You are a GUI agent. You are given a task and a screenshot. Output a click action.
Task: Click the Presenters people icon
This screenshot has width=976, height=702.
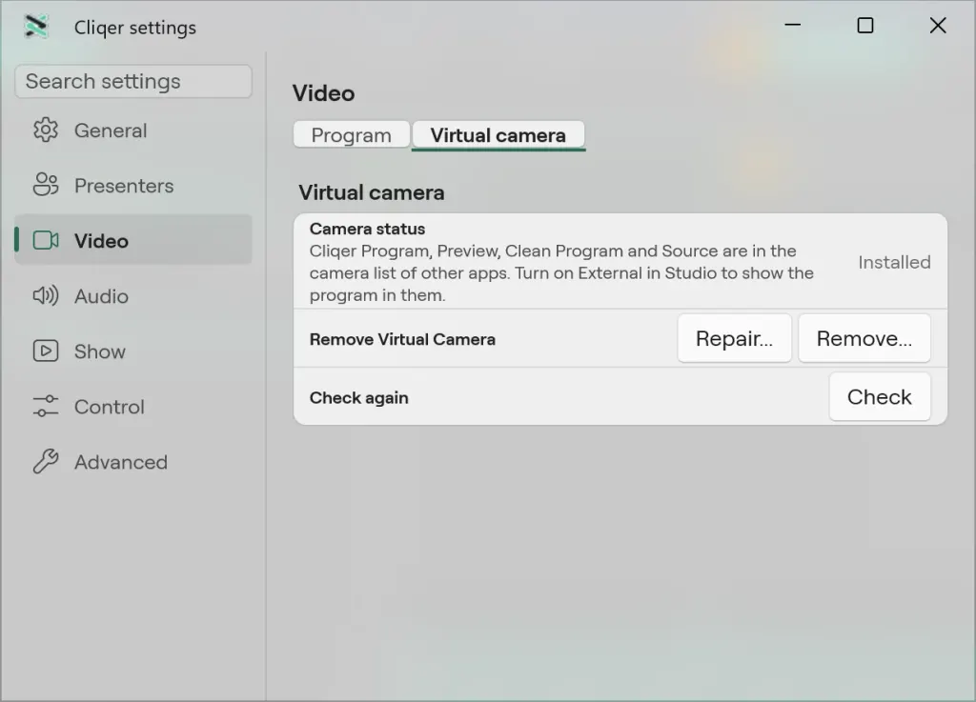[46, 186]
